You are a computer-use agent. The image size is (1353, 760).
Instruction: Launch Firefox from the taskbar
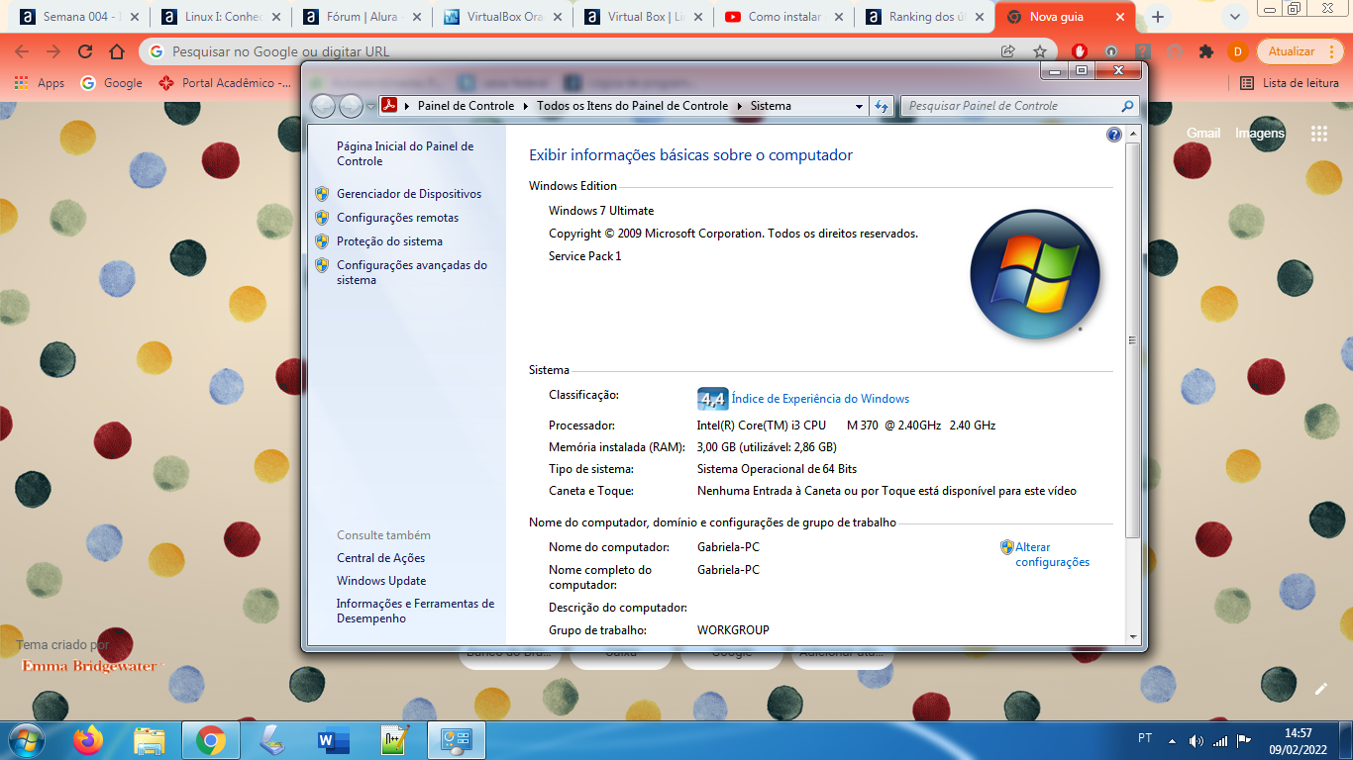point(88,740)
